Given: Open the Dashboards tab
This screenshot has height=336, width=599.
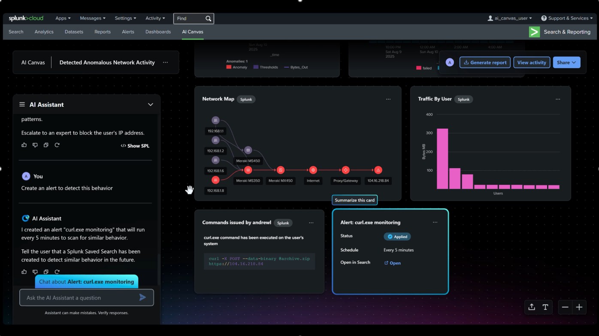Looking at the screenshot, I should click(158, 32).
